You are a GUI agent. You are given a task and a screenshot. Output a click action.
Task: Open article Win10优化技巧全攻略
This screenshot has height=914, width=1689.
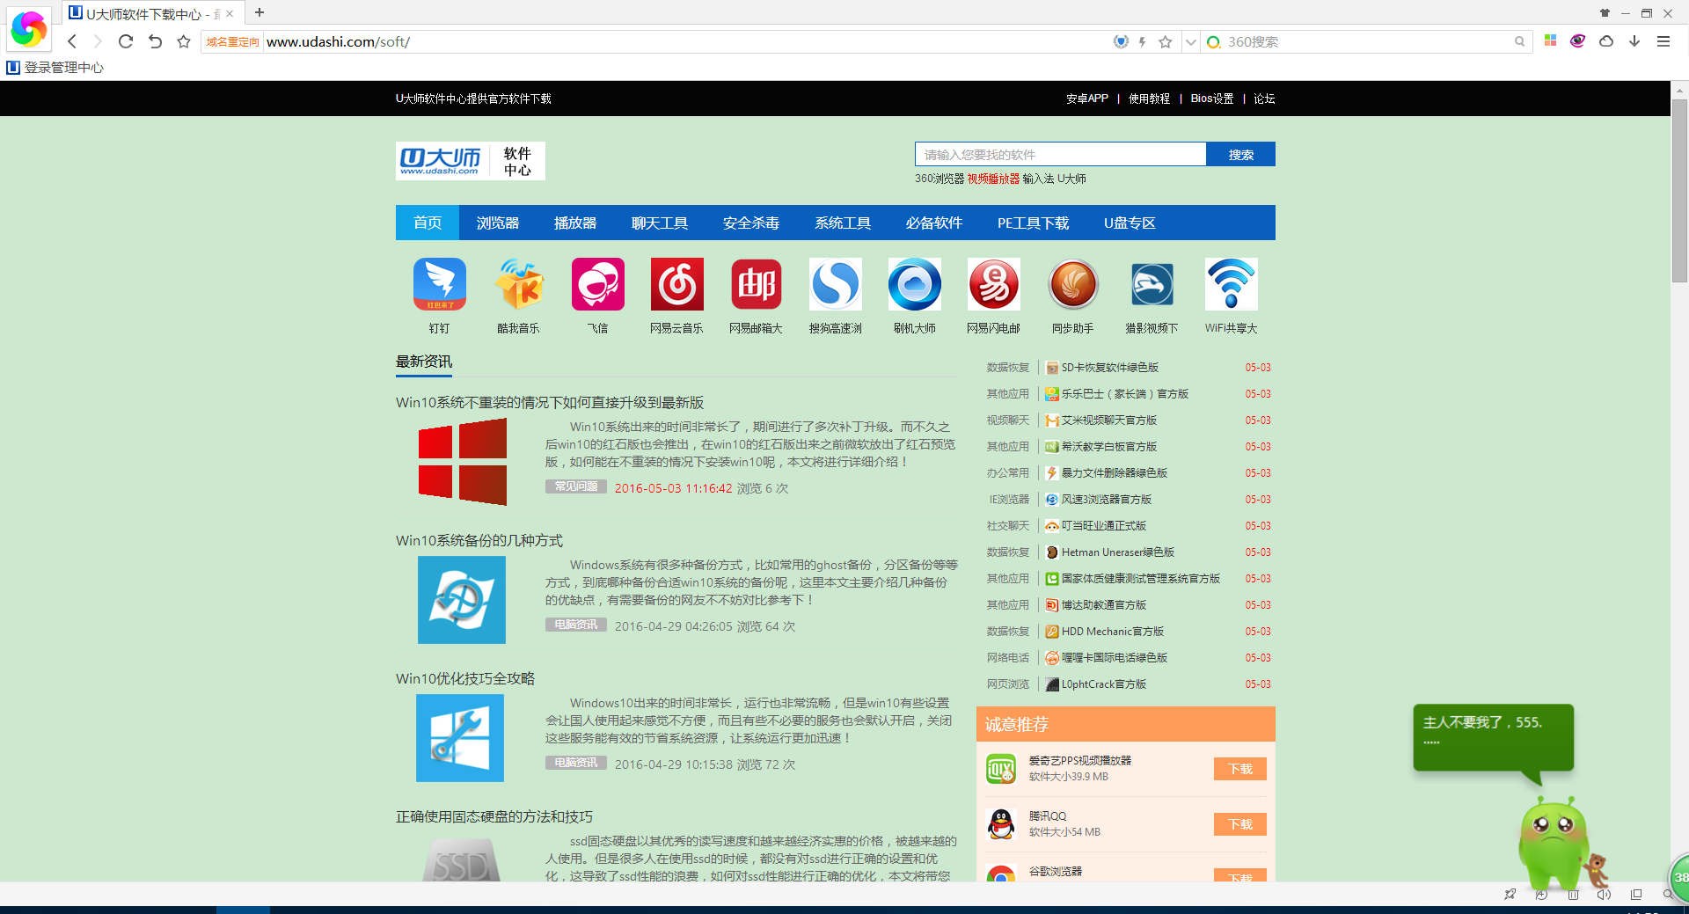click(x=465, y=678)
